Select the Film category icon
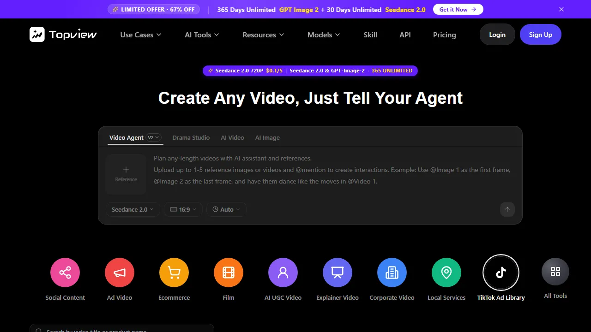 229,273
